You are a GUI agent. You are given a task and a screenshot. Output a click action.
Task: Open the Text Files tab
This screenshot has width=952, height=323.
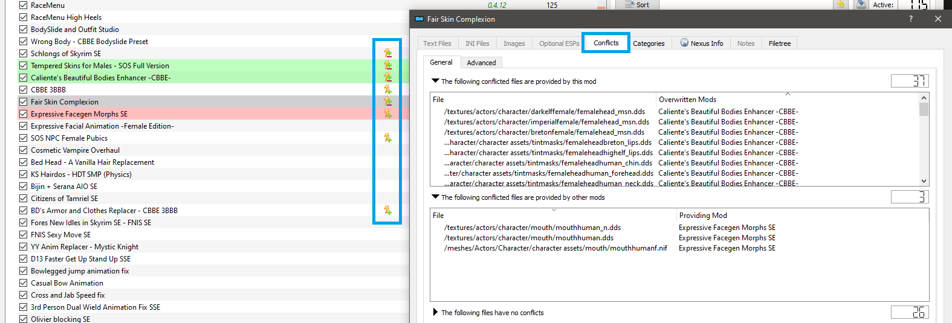coord(437,43)
